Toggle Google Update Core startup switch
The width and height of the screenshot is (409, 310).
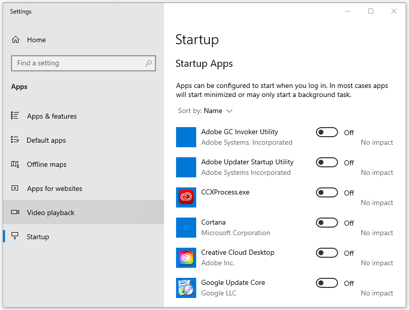pyautogui.click(x=327, y=283)
